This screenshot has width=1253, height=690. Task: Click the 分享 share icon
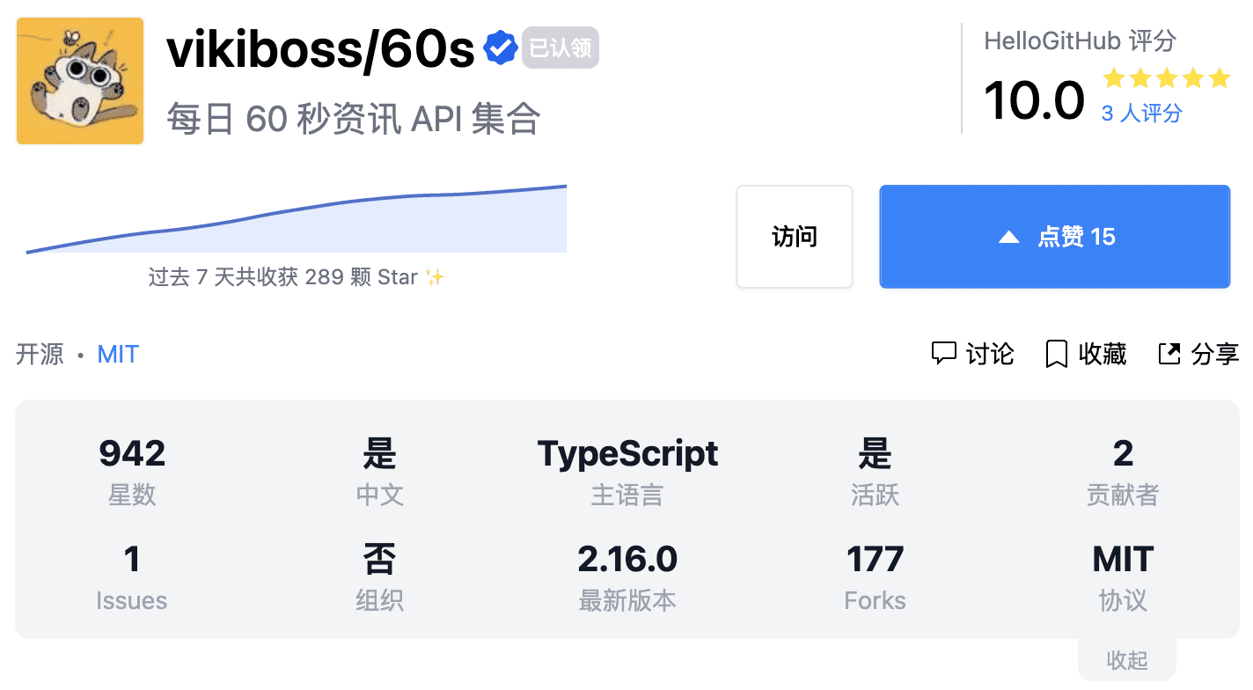tap(1169, 354)
